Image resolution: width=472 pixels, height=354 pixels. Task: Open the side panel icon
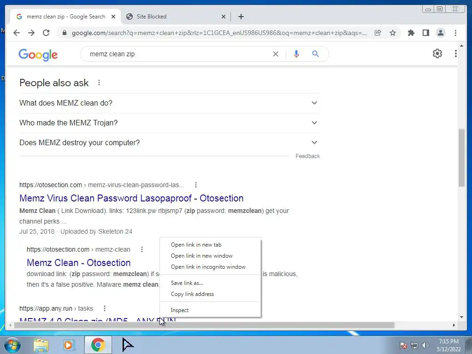coord(425,33)
